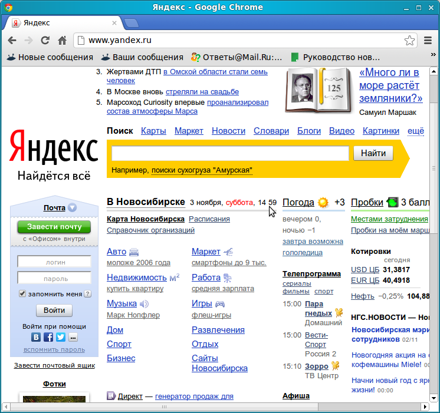The image size is (440, 413).
Task: Open the Блоги search tab
Action: (x=309, y=131)
